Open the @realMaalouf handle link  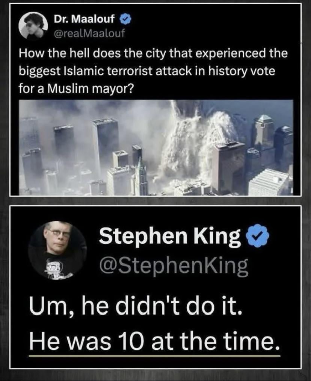click(x=89, y=33)
